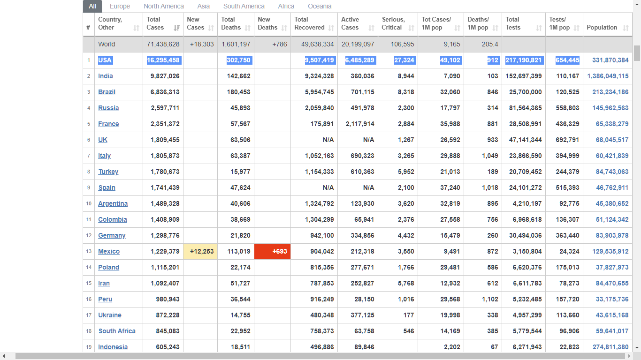This screenshot has width=641, height=360.
Task: Sort by Tot Cases/1M pop icon
Action: click(x=457, y=28)
